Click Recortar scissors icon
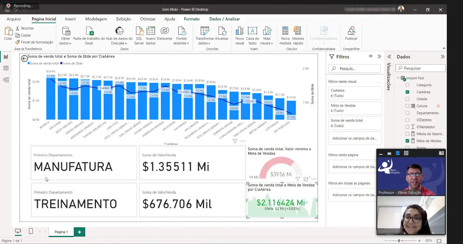Image resolution: width=463 pixels, height=244 pixels. click(17, 28)
